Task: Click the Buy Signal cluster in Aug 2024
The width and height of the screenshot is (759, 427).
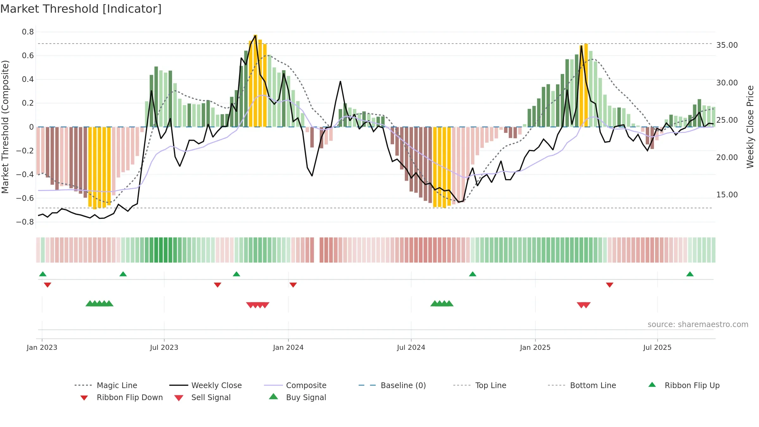Action: coord(442,304)
